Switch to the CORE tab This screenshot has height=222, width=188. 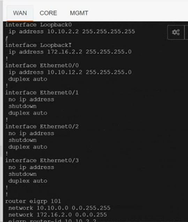pyautogui.click(x=48, y=13)
